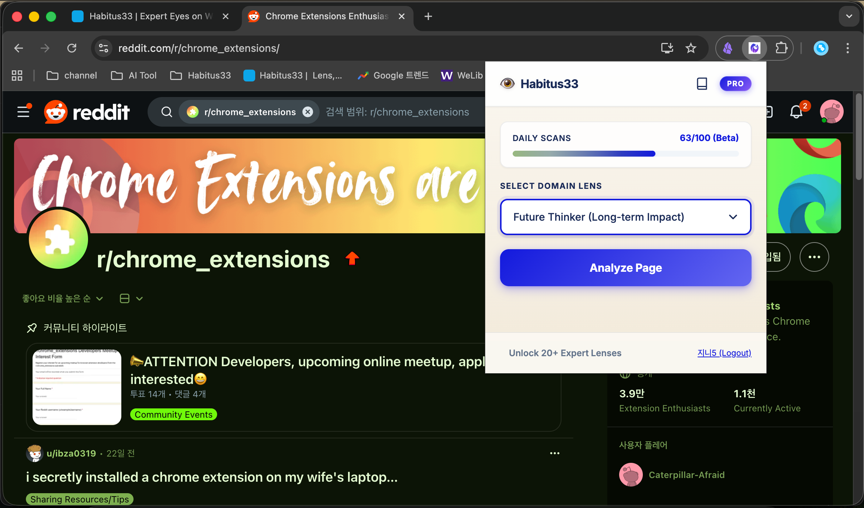Click the Daily Scans progress bar

[x=625, y=154]
